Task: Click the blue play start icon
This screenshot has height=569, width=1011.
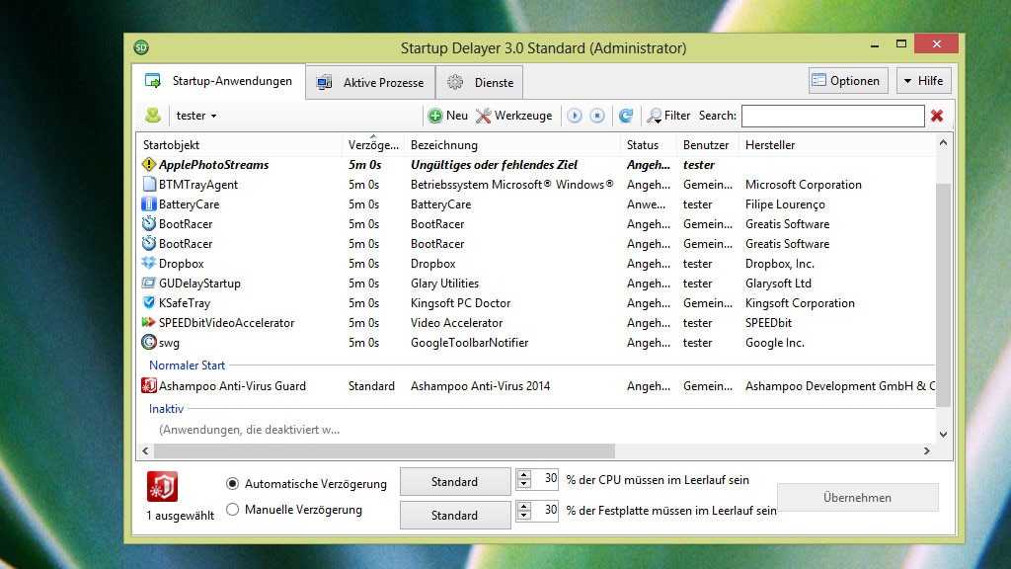Action: (574, 116)
